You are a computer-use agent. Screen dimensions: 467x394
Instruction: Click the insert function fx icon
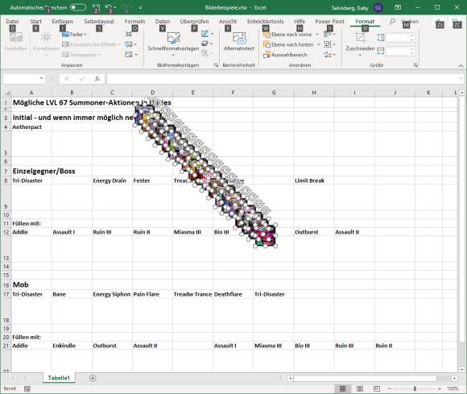97,79
